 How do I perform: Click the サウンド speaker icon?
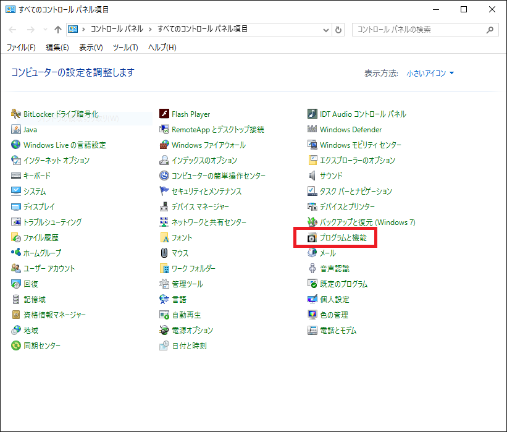coord(312,176)
